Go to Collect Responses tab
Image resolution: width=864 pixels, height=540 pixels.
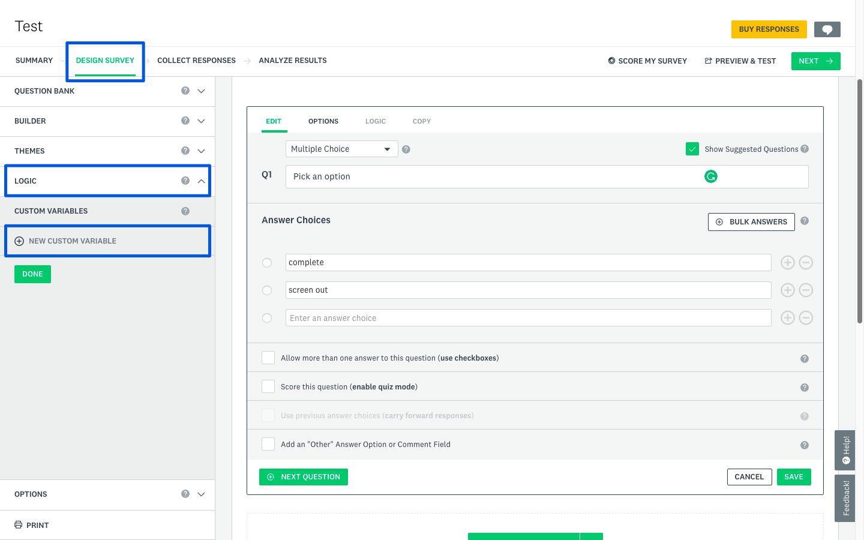[196, 61]
